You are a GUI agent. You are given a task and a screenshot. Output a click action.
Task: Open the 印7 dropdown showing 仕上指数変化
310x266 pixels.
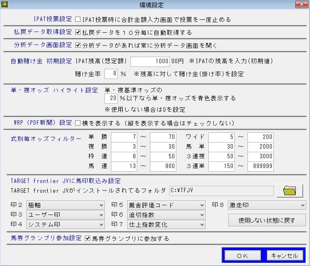(166, 224)
